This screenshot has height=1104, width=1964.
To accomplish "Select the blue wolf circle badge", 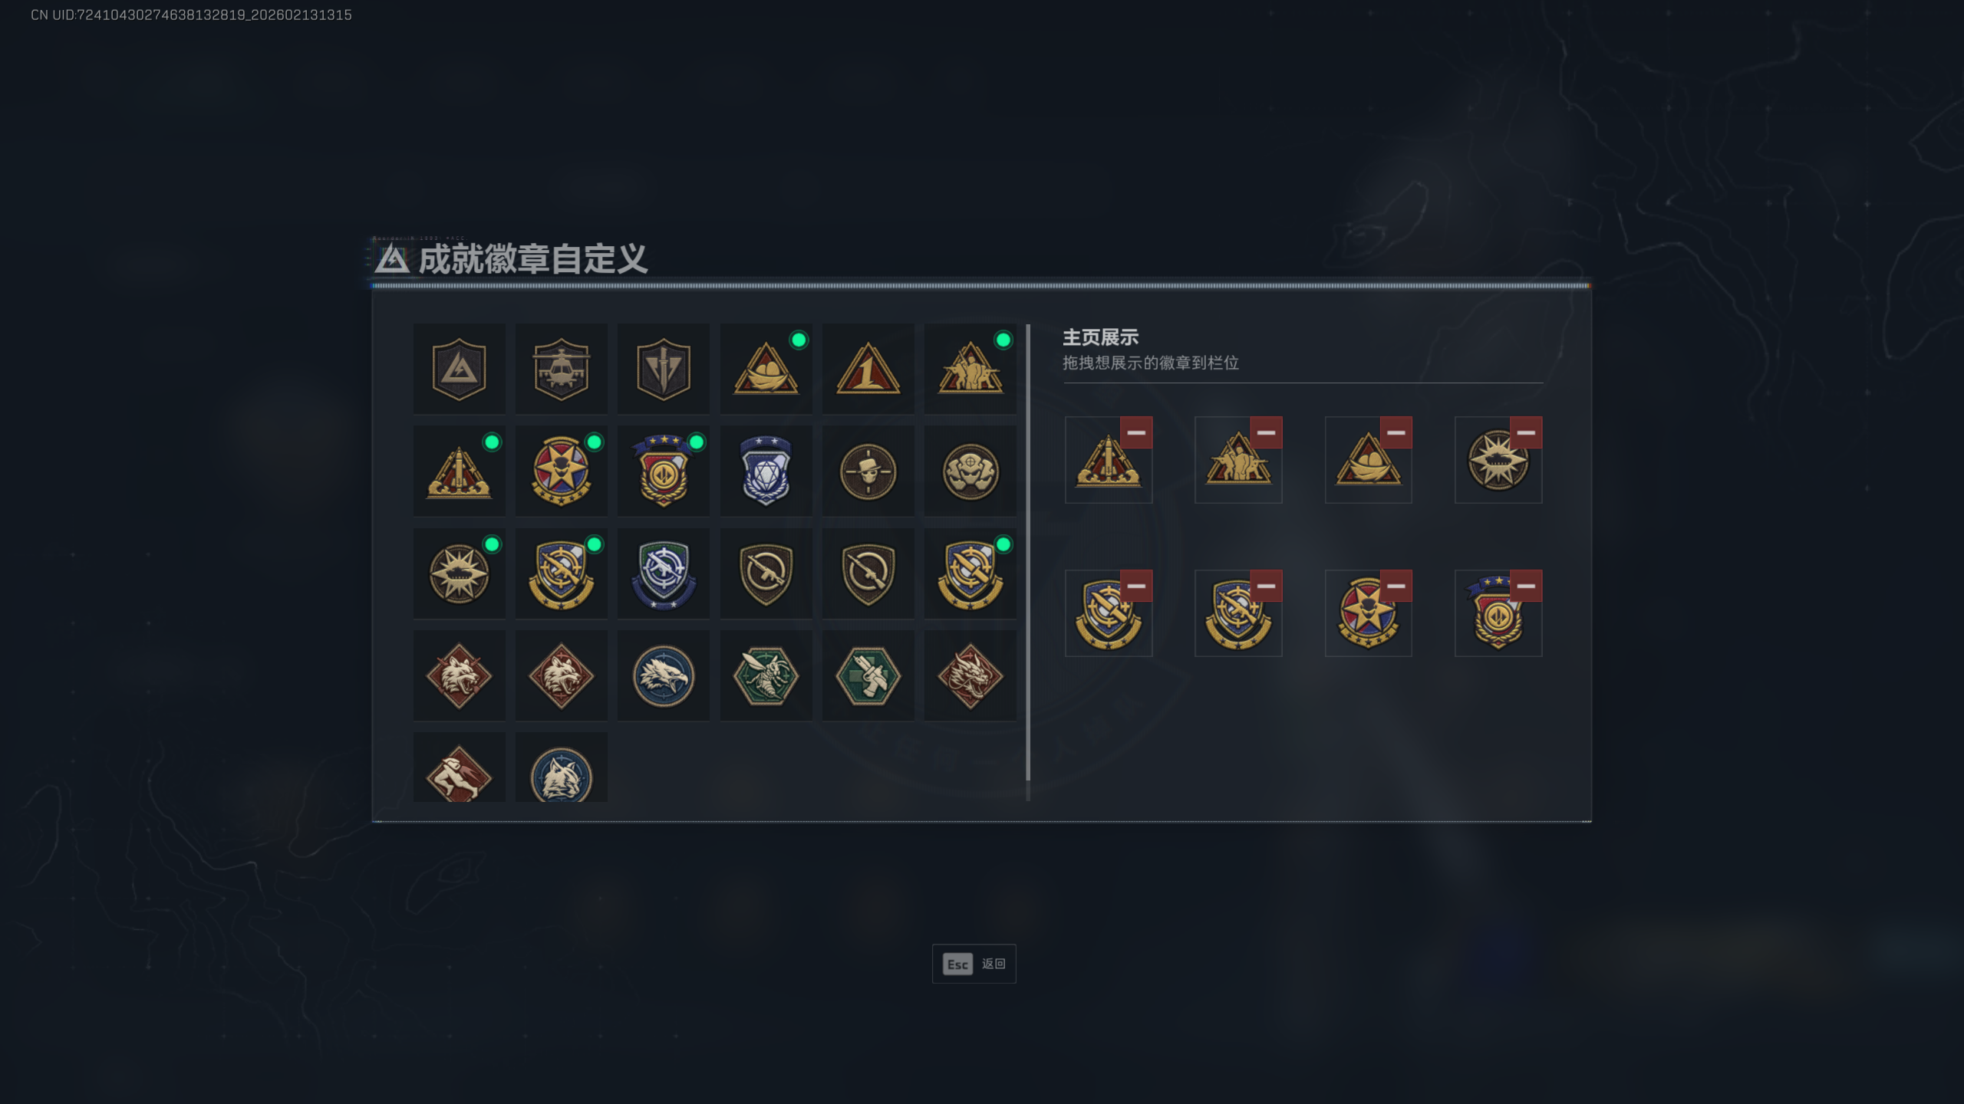I will 561,767.
